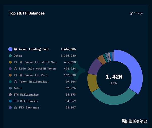152x128 pixels.
Task: Click the robot icon next to Token Millionaire
Action: point(16,82)
